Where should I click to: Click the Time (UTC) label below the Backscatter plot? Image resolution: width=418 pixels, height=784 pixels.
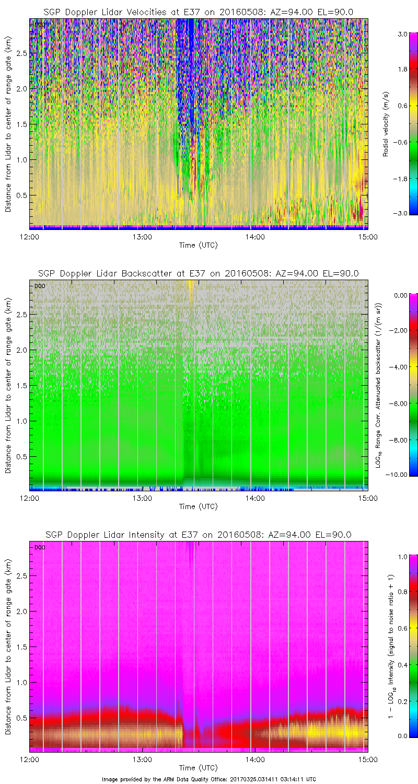pos(198,506)
